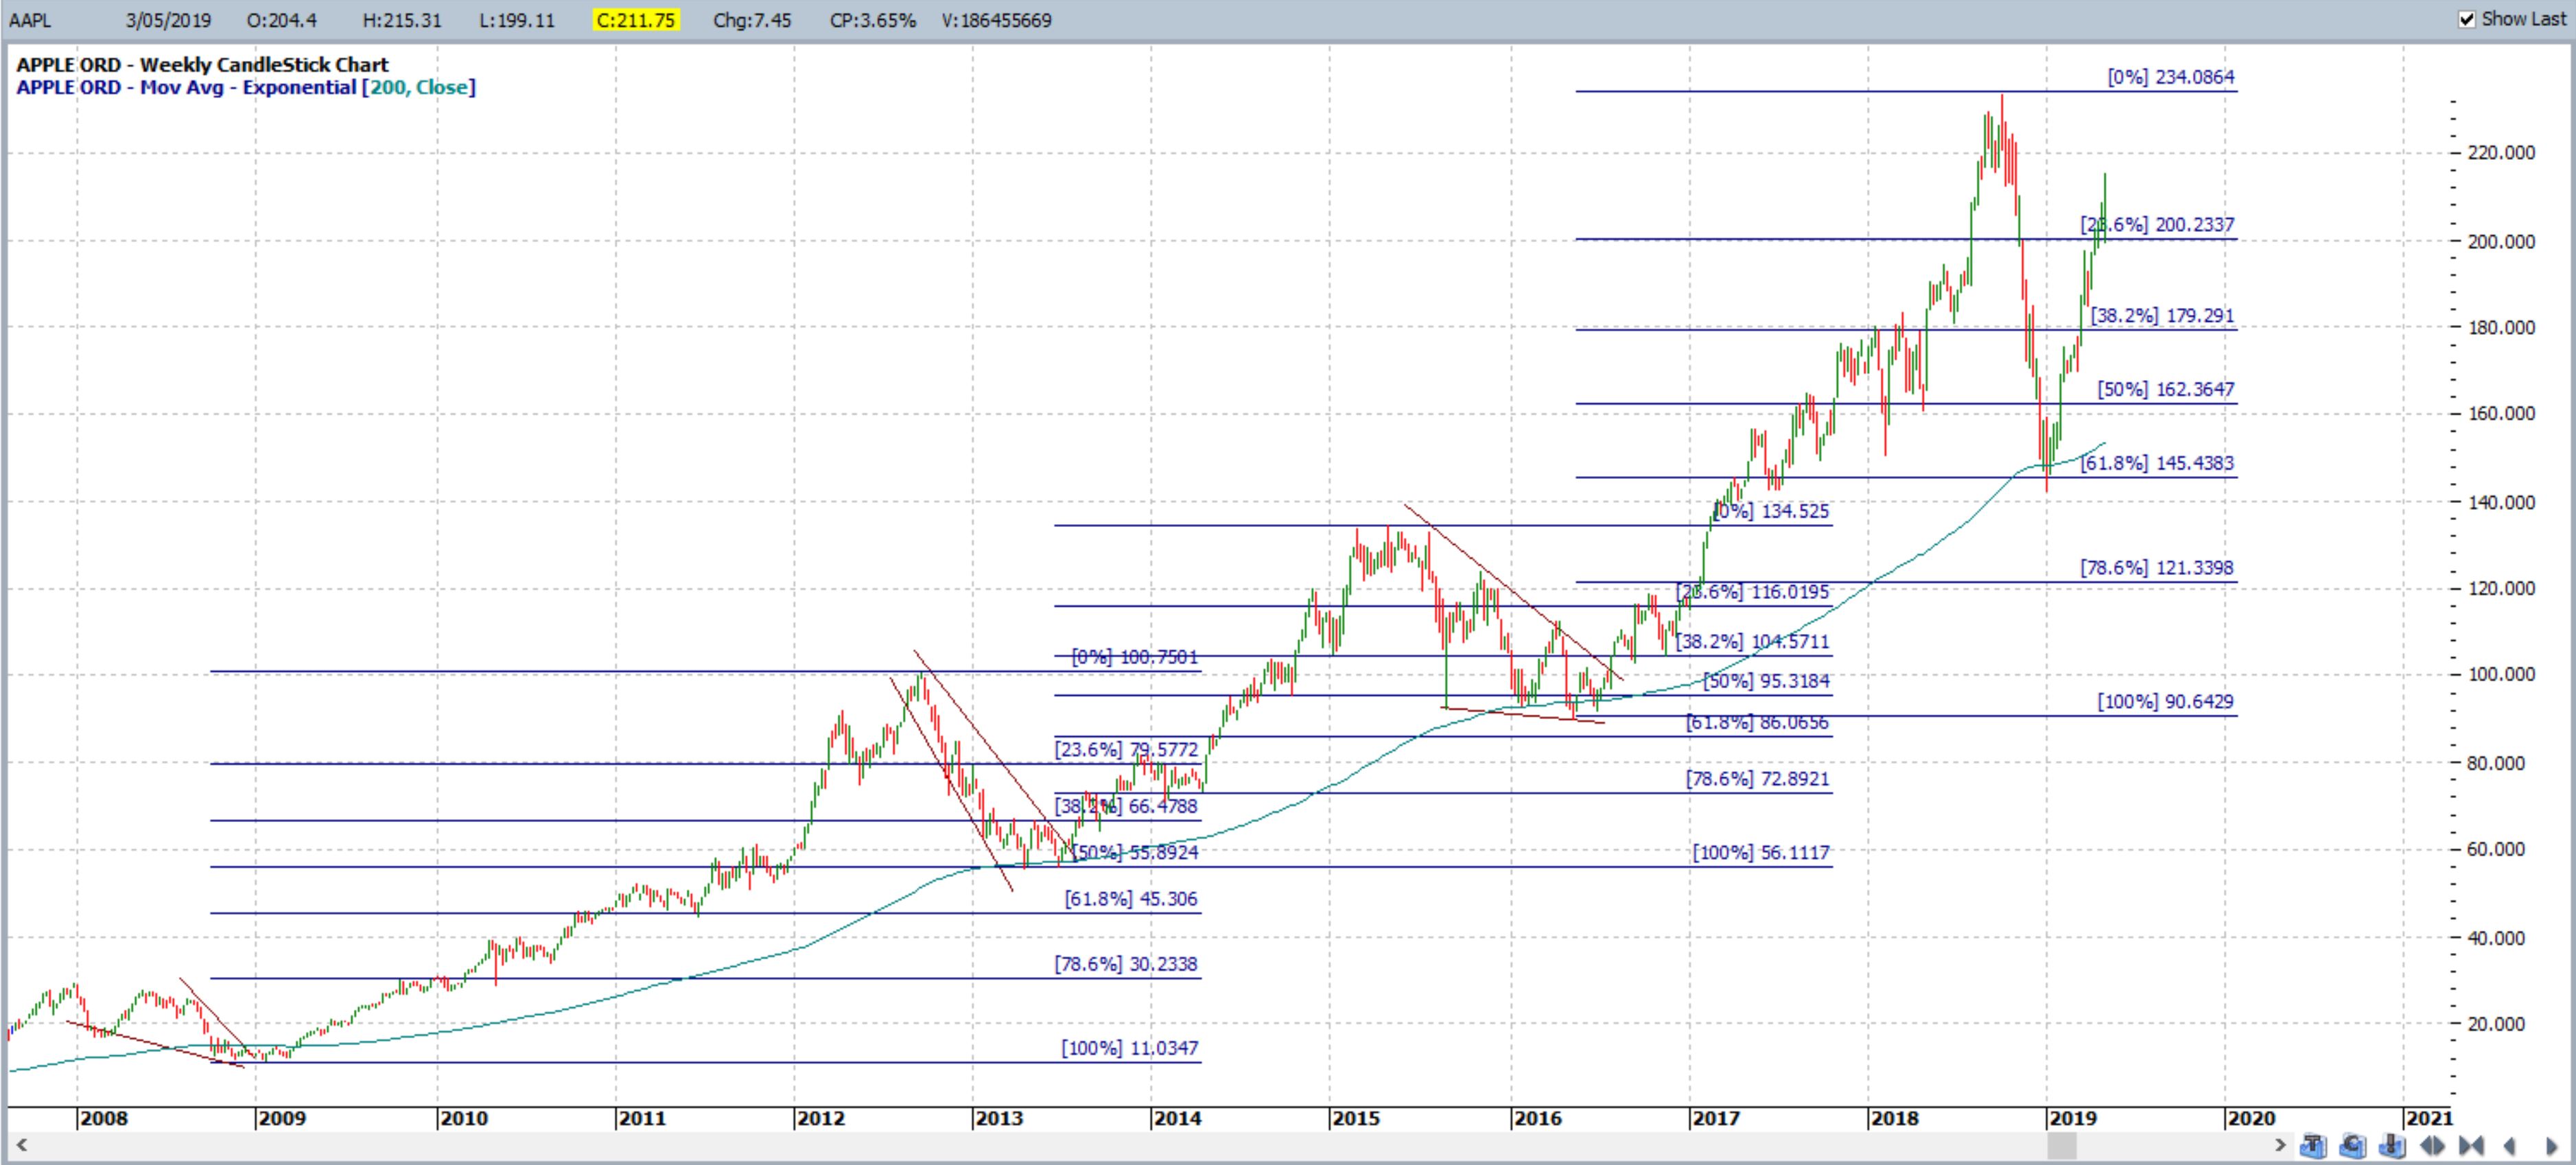The height and width of the screenshot is (1165, 2576).
Task: Click the 3/05/2019 date in header
Action: (168, 20)
